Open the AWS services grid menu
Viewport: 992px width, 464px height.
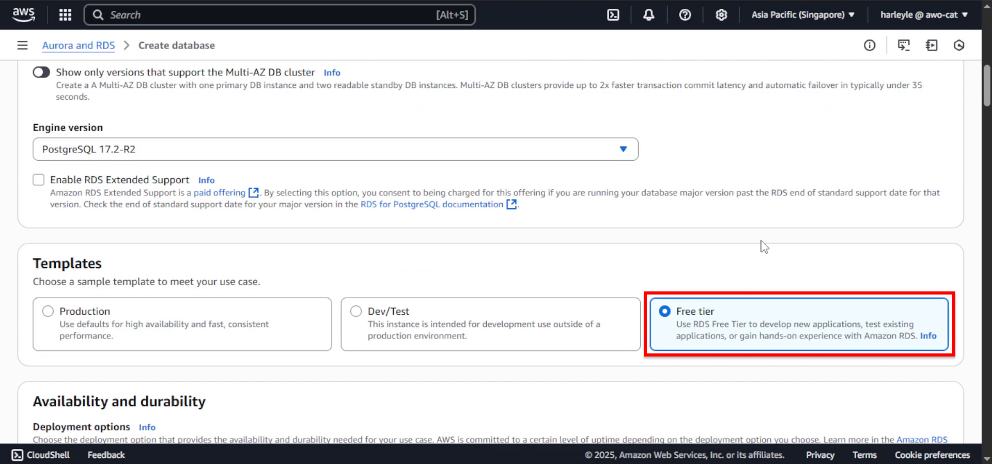pyautogui.click(x=65, y=14)
